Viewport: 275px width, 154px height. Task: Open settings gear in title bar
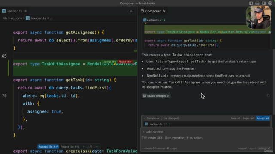270,3
